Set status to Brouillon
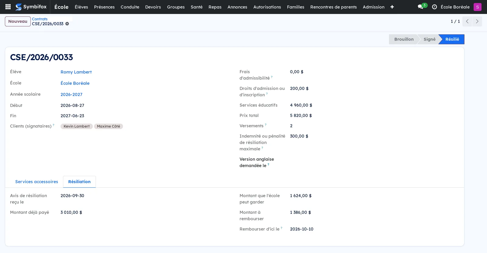This screenshot has height=253, width=487. tap(404, 39)
